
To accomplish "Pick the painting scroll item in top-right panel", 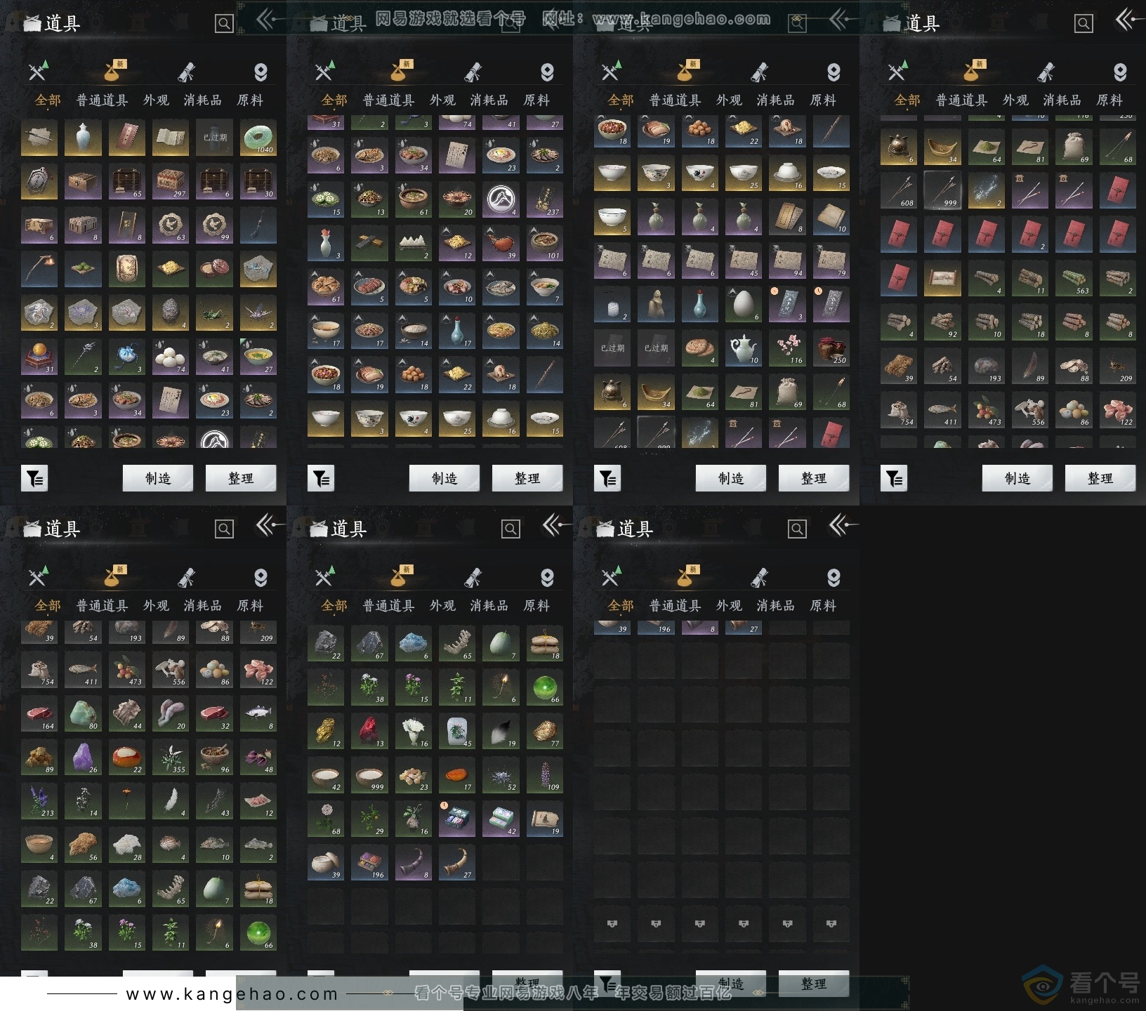I will pyautogui.click(x=942, y=278).
